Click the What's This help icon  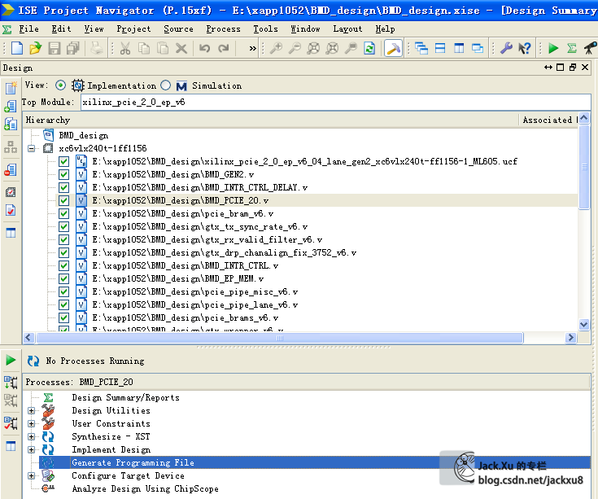pyautogui.click(x=525, y=48)
